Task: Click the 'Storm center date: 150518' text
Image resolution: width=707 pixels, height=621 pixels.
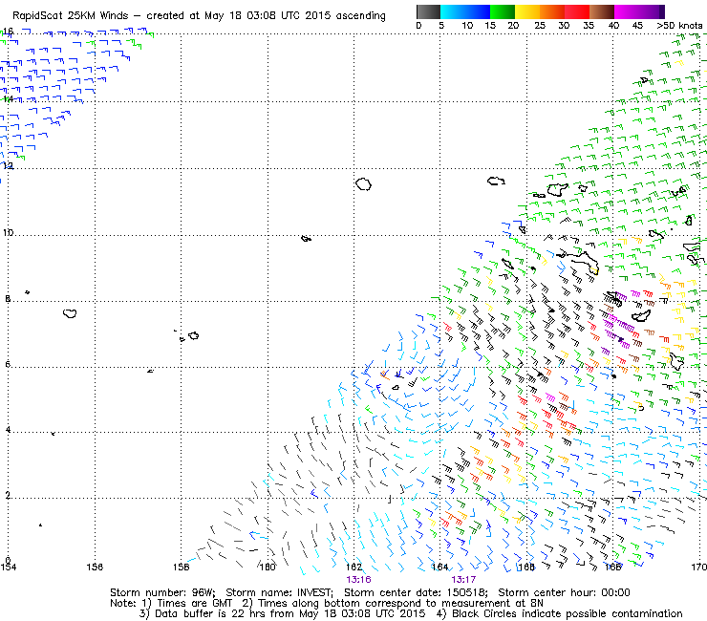Action: coord(416,592)
